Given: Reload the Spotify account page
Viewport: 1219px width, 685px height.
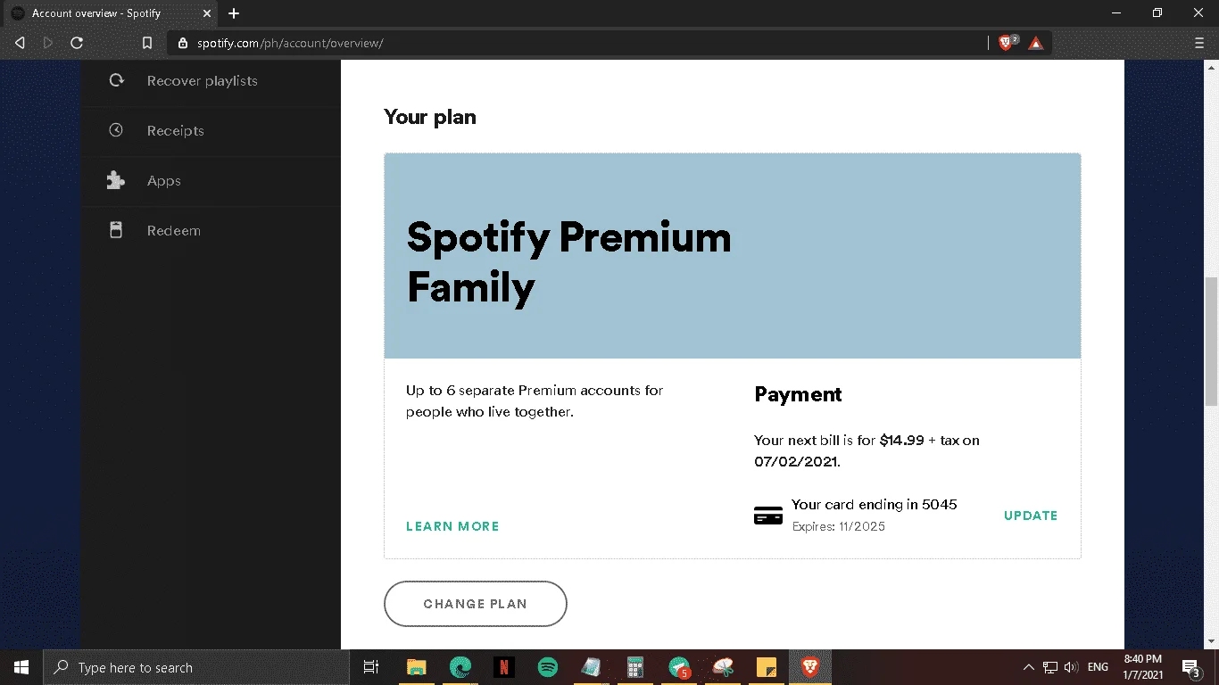Looking at the screenshot, I should click(77, 43).
